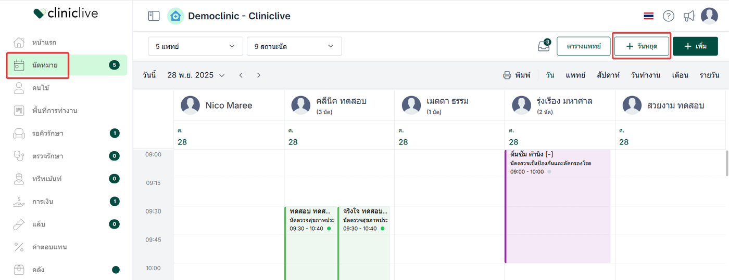Switch to the เดือน calendar view
Image resolution: width=729 pixels, height=280 pixels.
680,75
